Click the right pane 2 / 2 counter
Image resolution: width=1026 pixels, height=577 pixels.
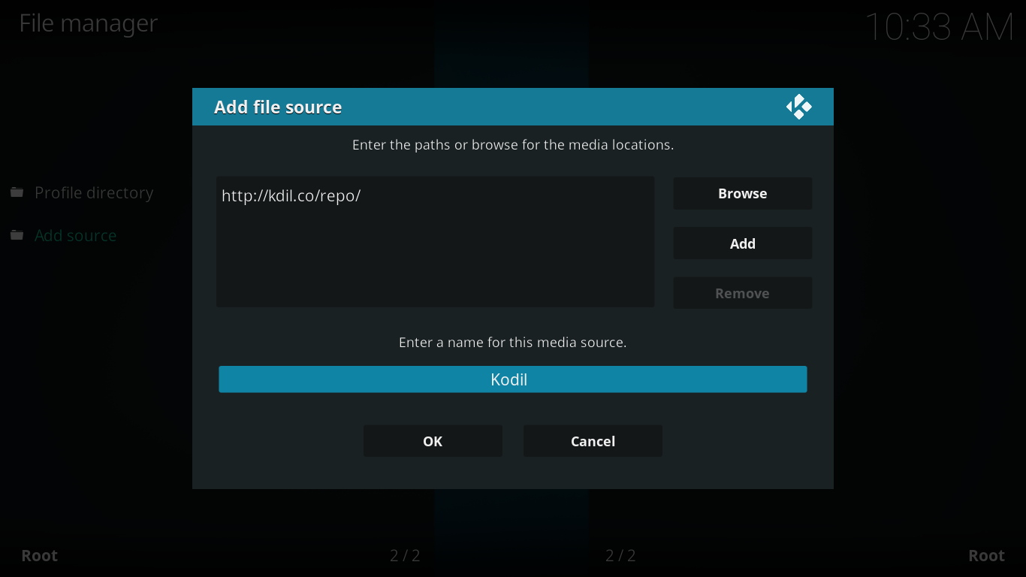tap(620, 556)
